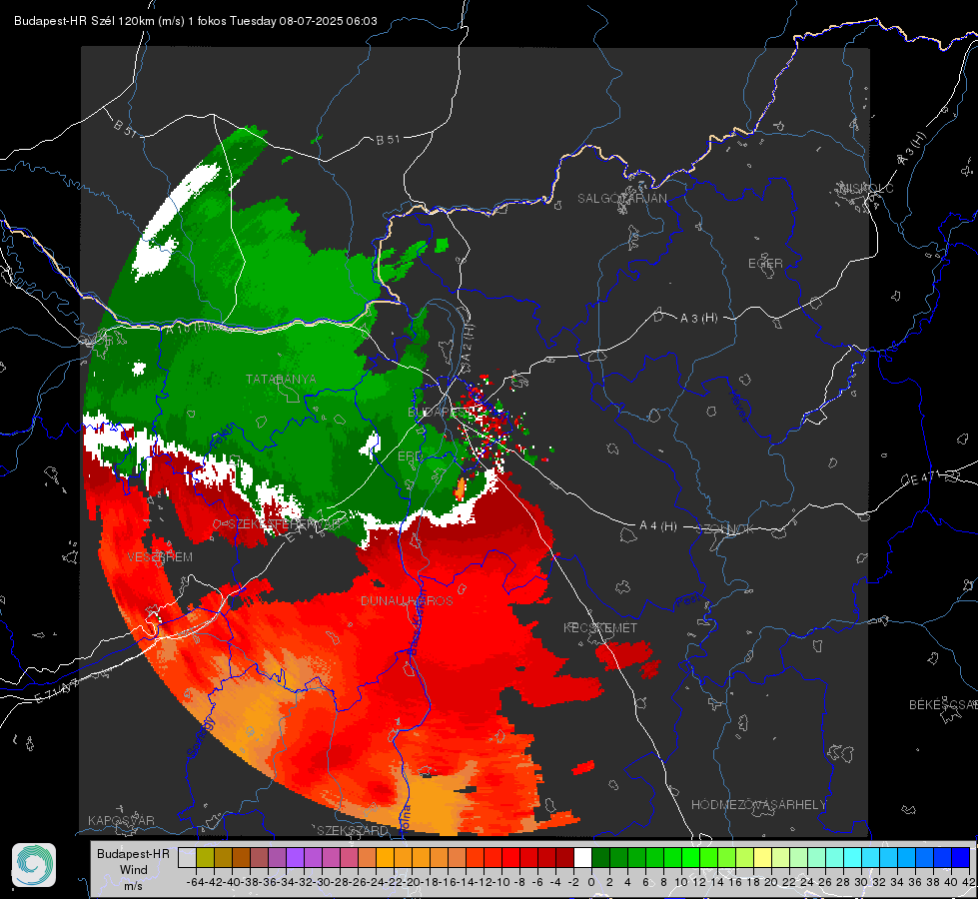Click the -22 legend scale value
Viewport: 978px width, 899px height.
pyautogui.click(x=394, y=882)
